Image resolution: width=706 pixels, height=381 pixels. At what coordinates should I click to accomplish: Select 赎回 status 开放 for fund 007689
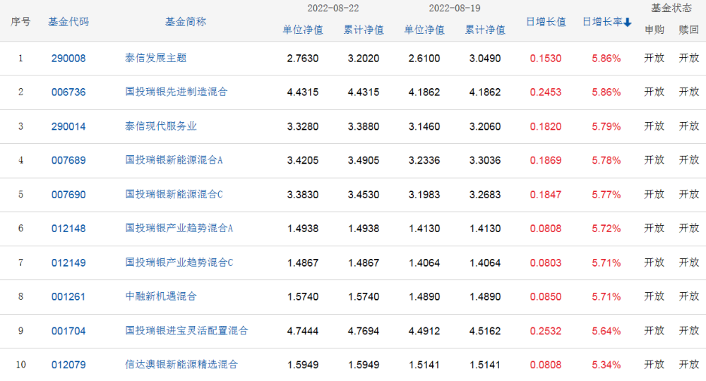[x=689, y=159]
